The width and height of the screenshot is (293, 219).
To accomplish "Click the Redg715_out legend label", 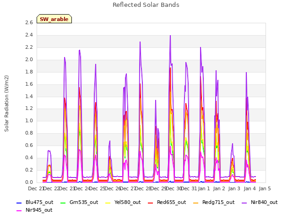I will [x=218, y=202].
